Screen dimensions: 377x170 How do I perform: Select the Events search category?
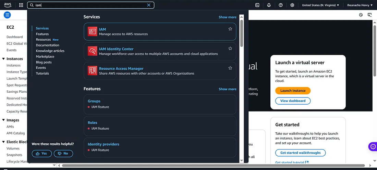(41, 68)
